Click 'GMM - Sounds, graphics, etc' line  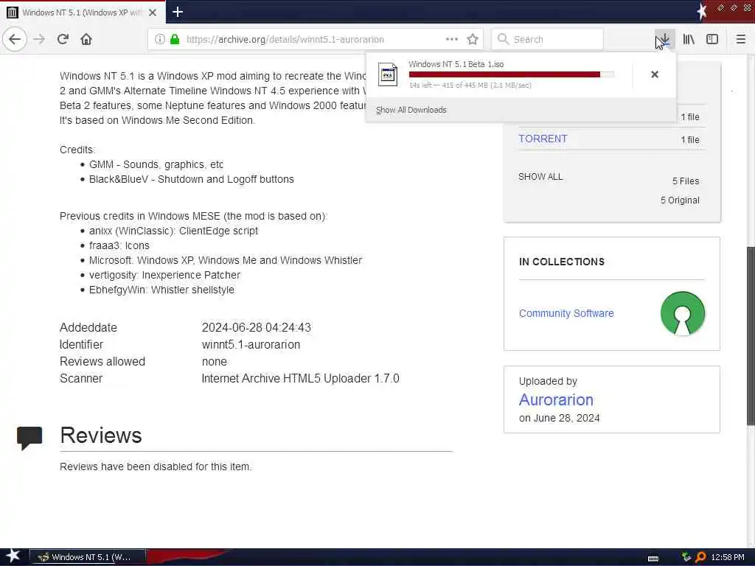pyautogui.click(x=156, y=164)
